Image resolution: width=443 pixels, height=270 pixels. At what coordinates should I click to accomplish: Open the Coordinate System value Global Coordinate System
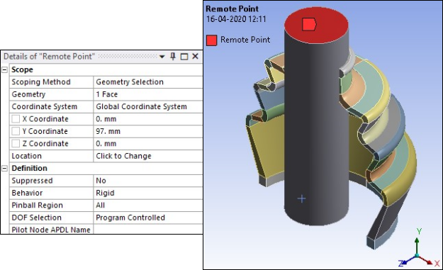[148, 106]
